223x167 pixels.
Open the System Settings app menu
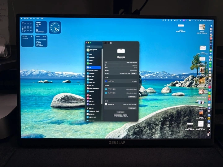tap(26, 19)
